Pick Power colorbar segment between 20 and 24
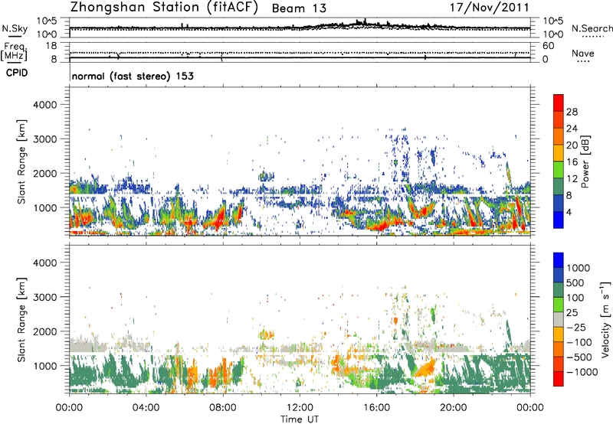Image resolution: width=613 pixels, height=424 pixels. 559,136
